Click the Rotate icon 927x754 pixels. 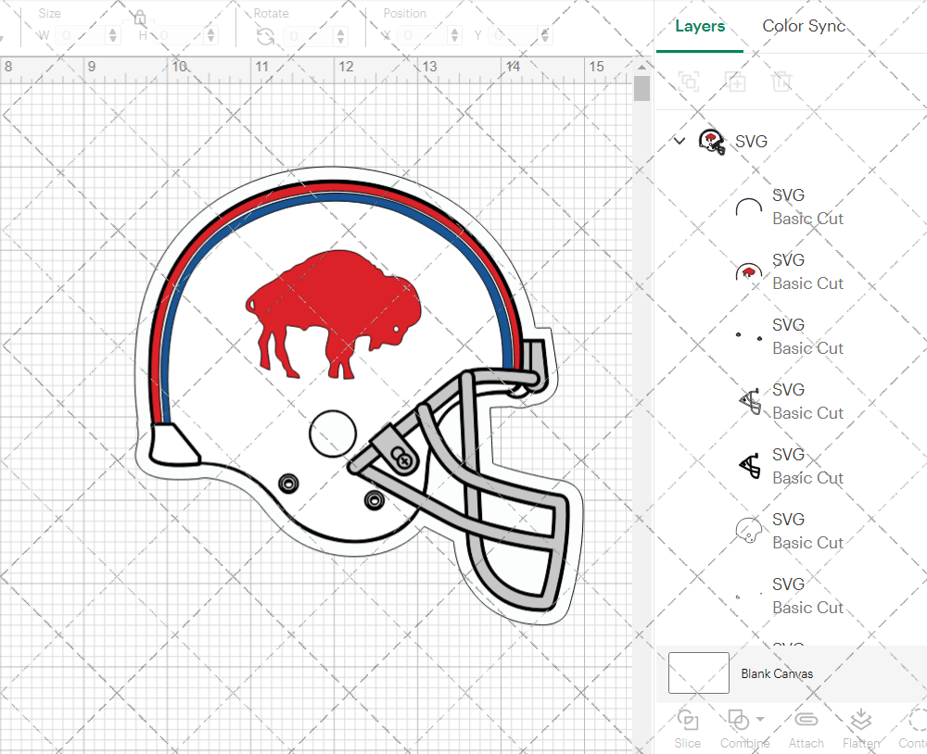[x=265, y=37]
